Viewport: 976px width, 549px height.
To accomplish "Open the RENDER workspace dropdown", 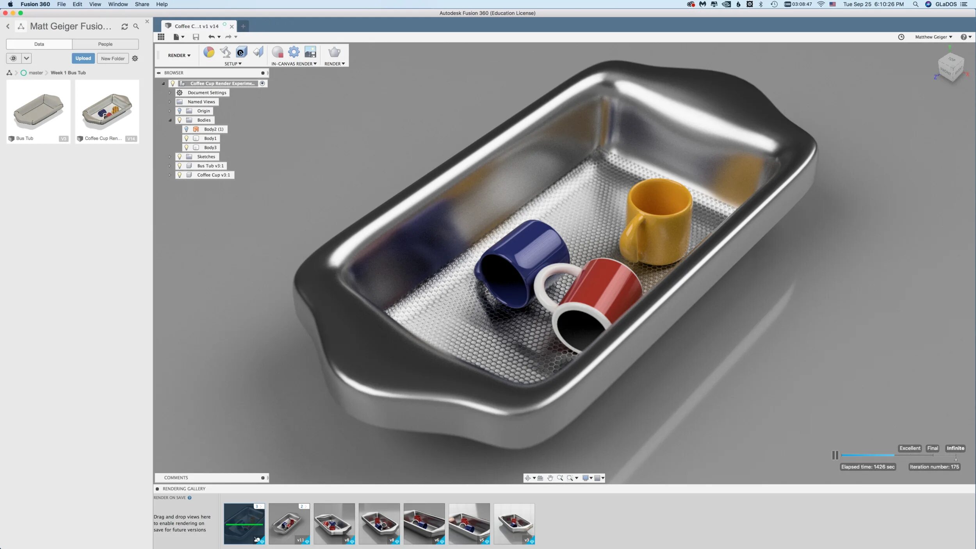I will 179,55.
